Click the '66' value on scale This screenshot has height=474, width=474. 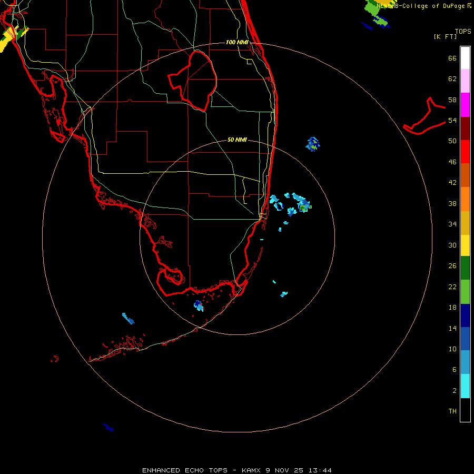pos(452,58)
